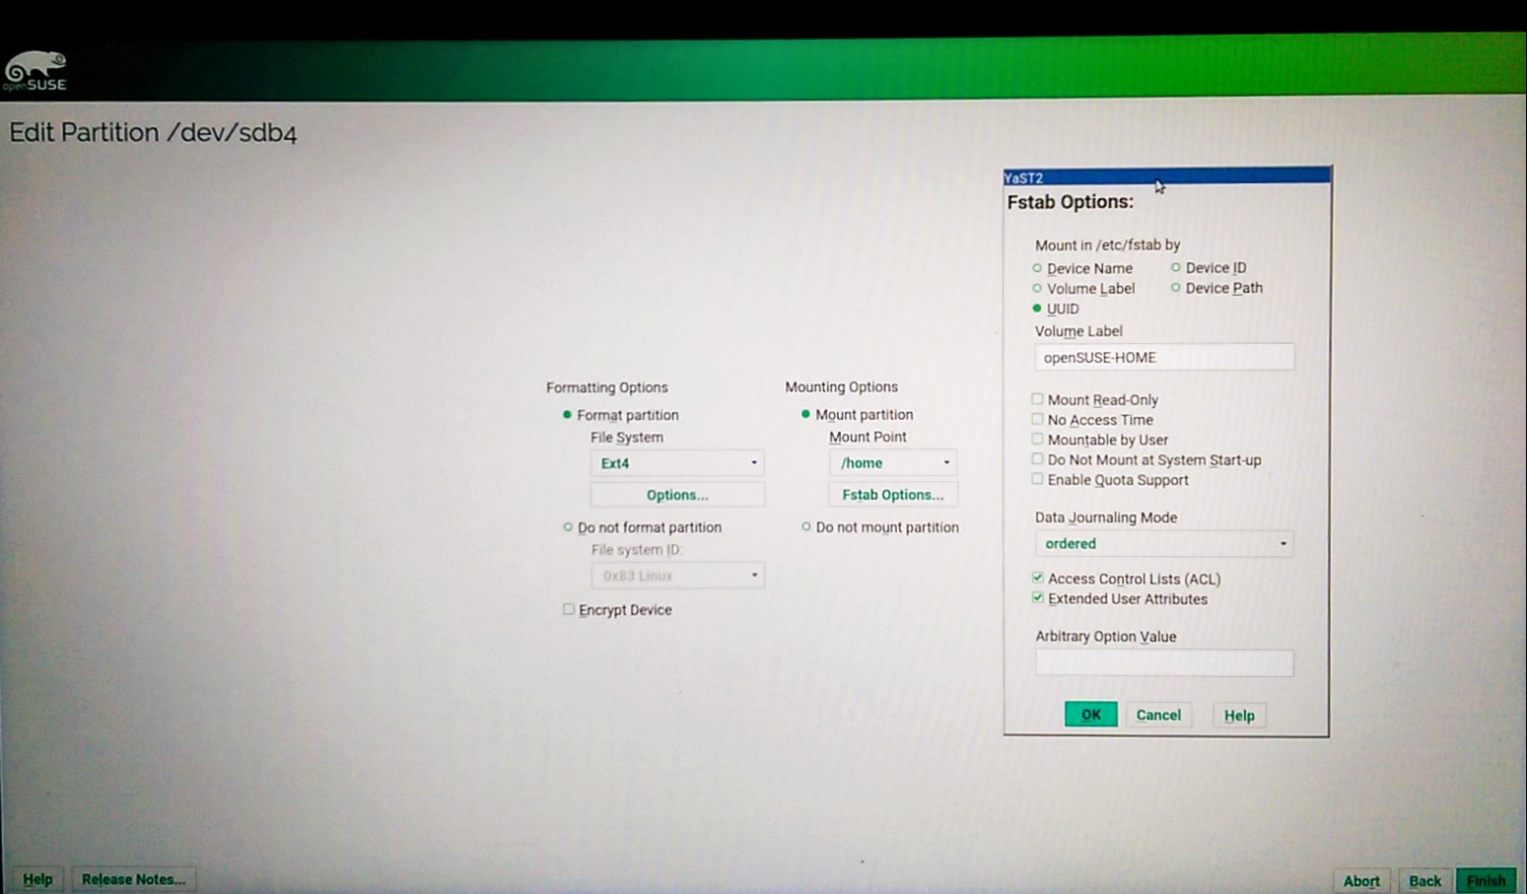Go Back to previous step
Screen dimensions: 1527x894
1424,881
